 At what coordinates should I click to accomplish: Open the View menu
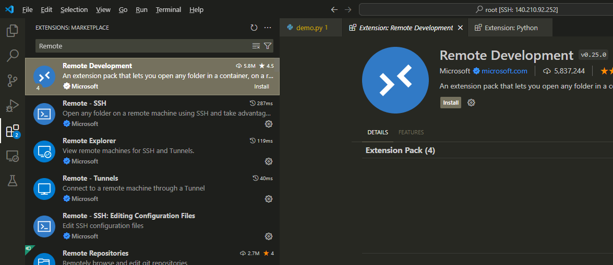103,9
